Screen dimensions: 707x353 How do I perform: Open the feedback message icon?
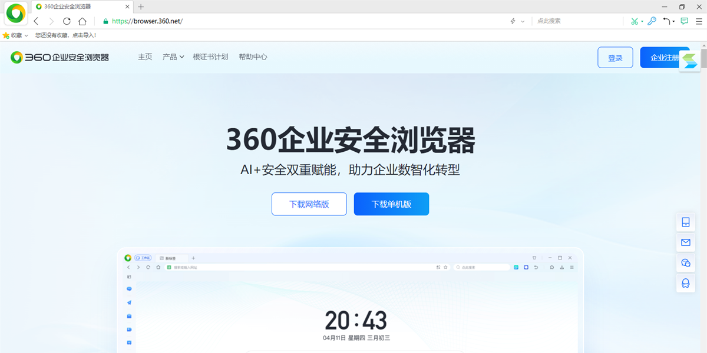tap(683, 21)
